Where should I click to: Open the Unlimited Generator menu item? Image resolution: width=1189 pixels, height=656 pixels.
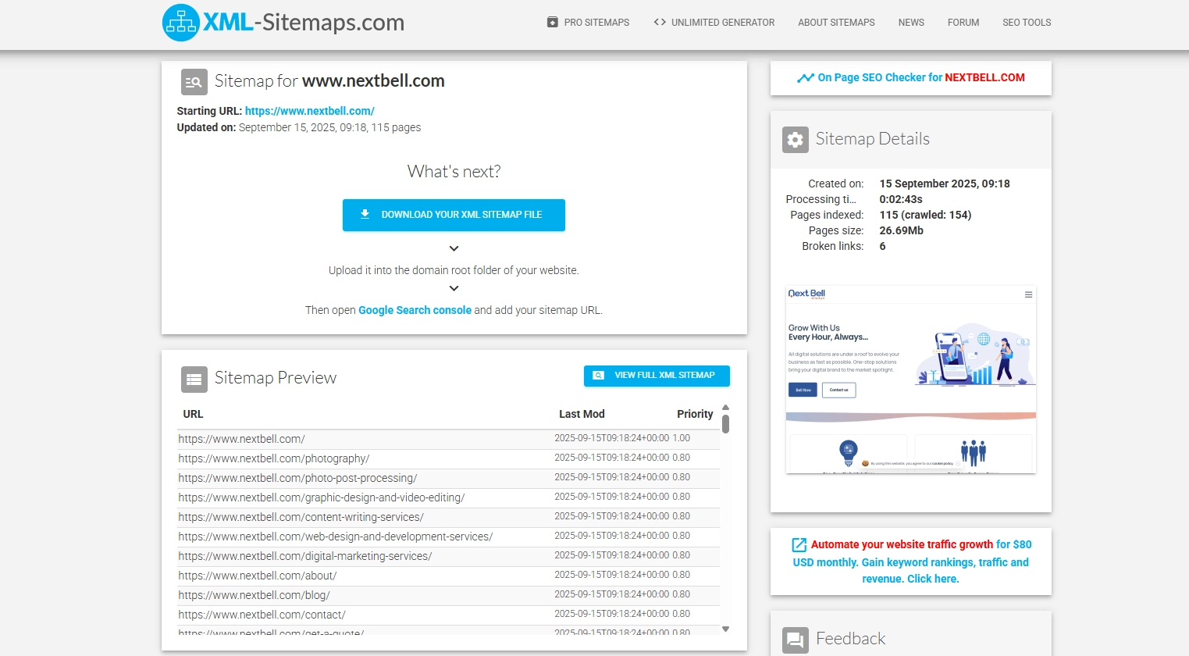point(714,23)
